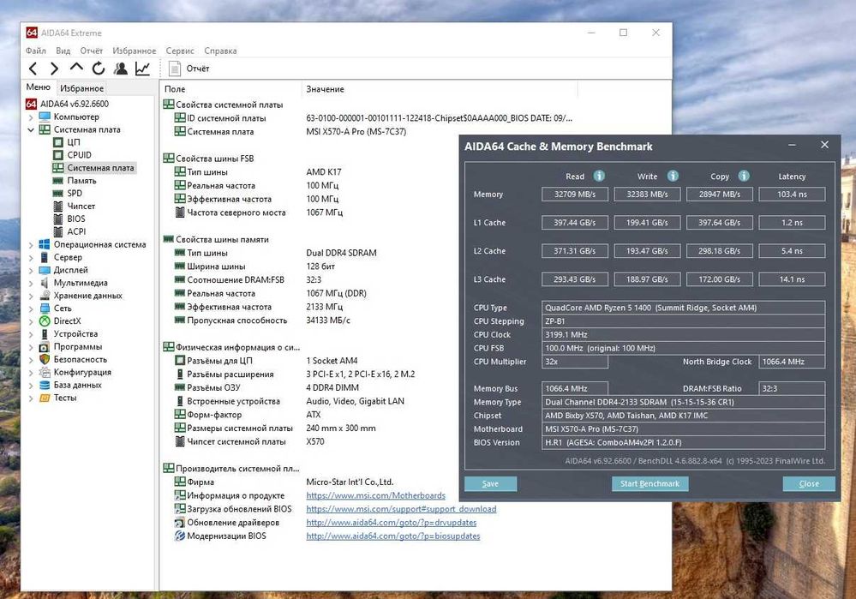Open the Вид menu

(x=63, y=51)
